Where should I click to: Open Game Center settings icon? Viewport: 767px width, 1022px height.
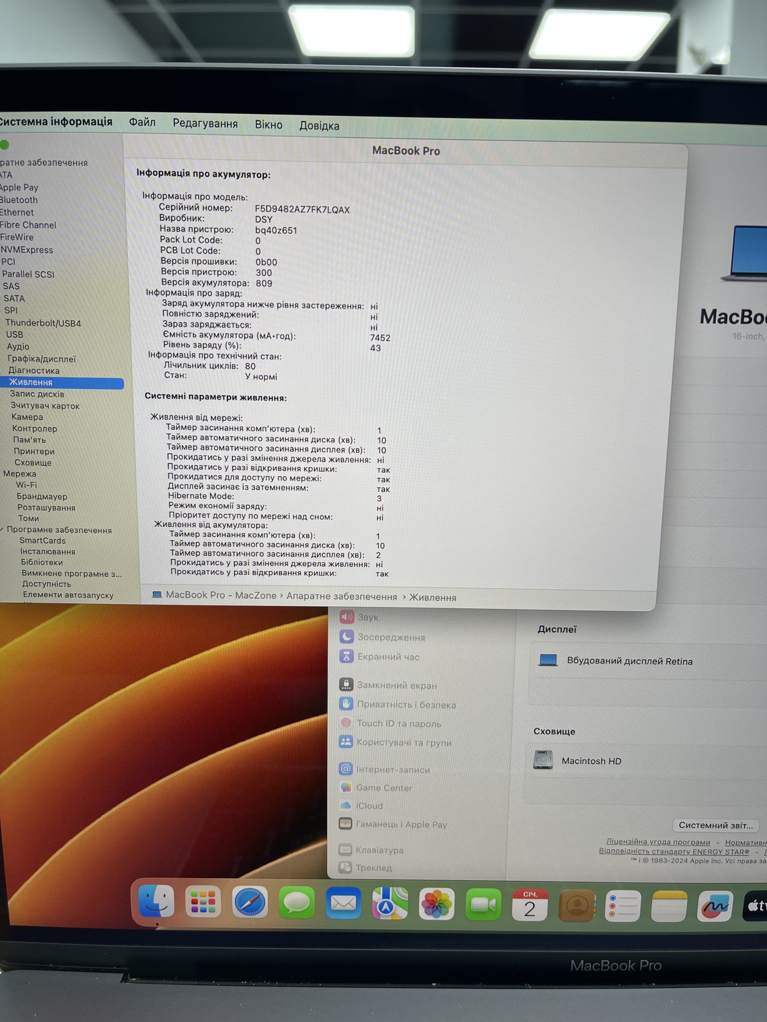pyautogui.click(x=346, y=787)
